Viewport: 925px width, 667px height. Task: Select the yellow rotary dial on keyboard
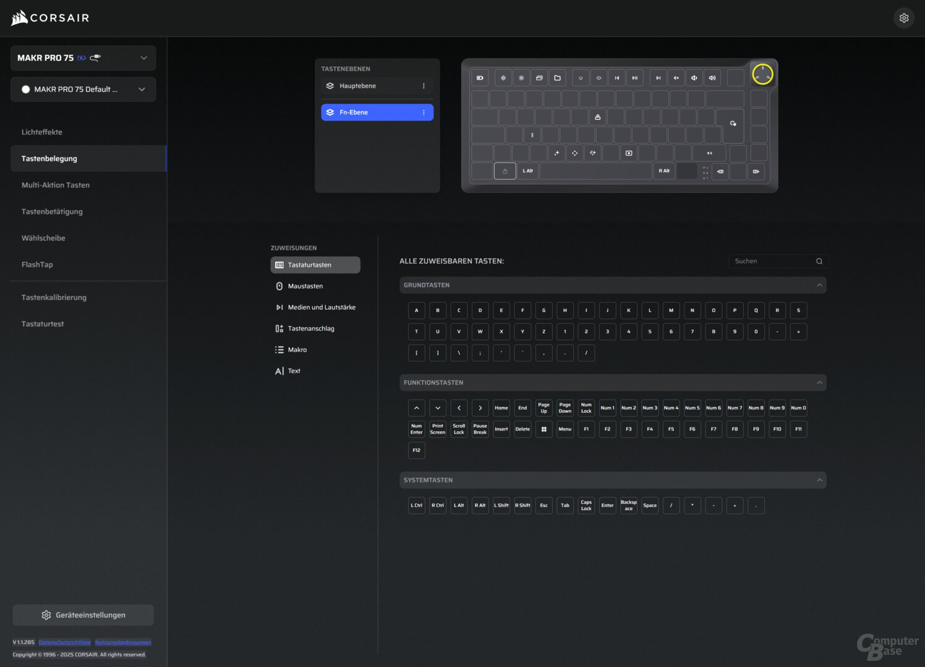coord(762,74)
